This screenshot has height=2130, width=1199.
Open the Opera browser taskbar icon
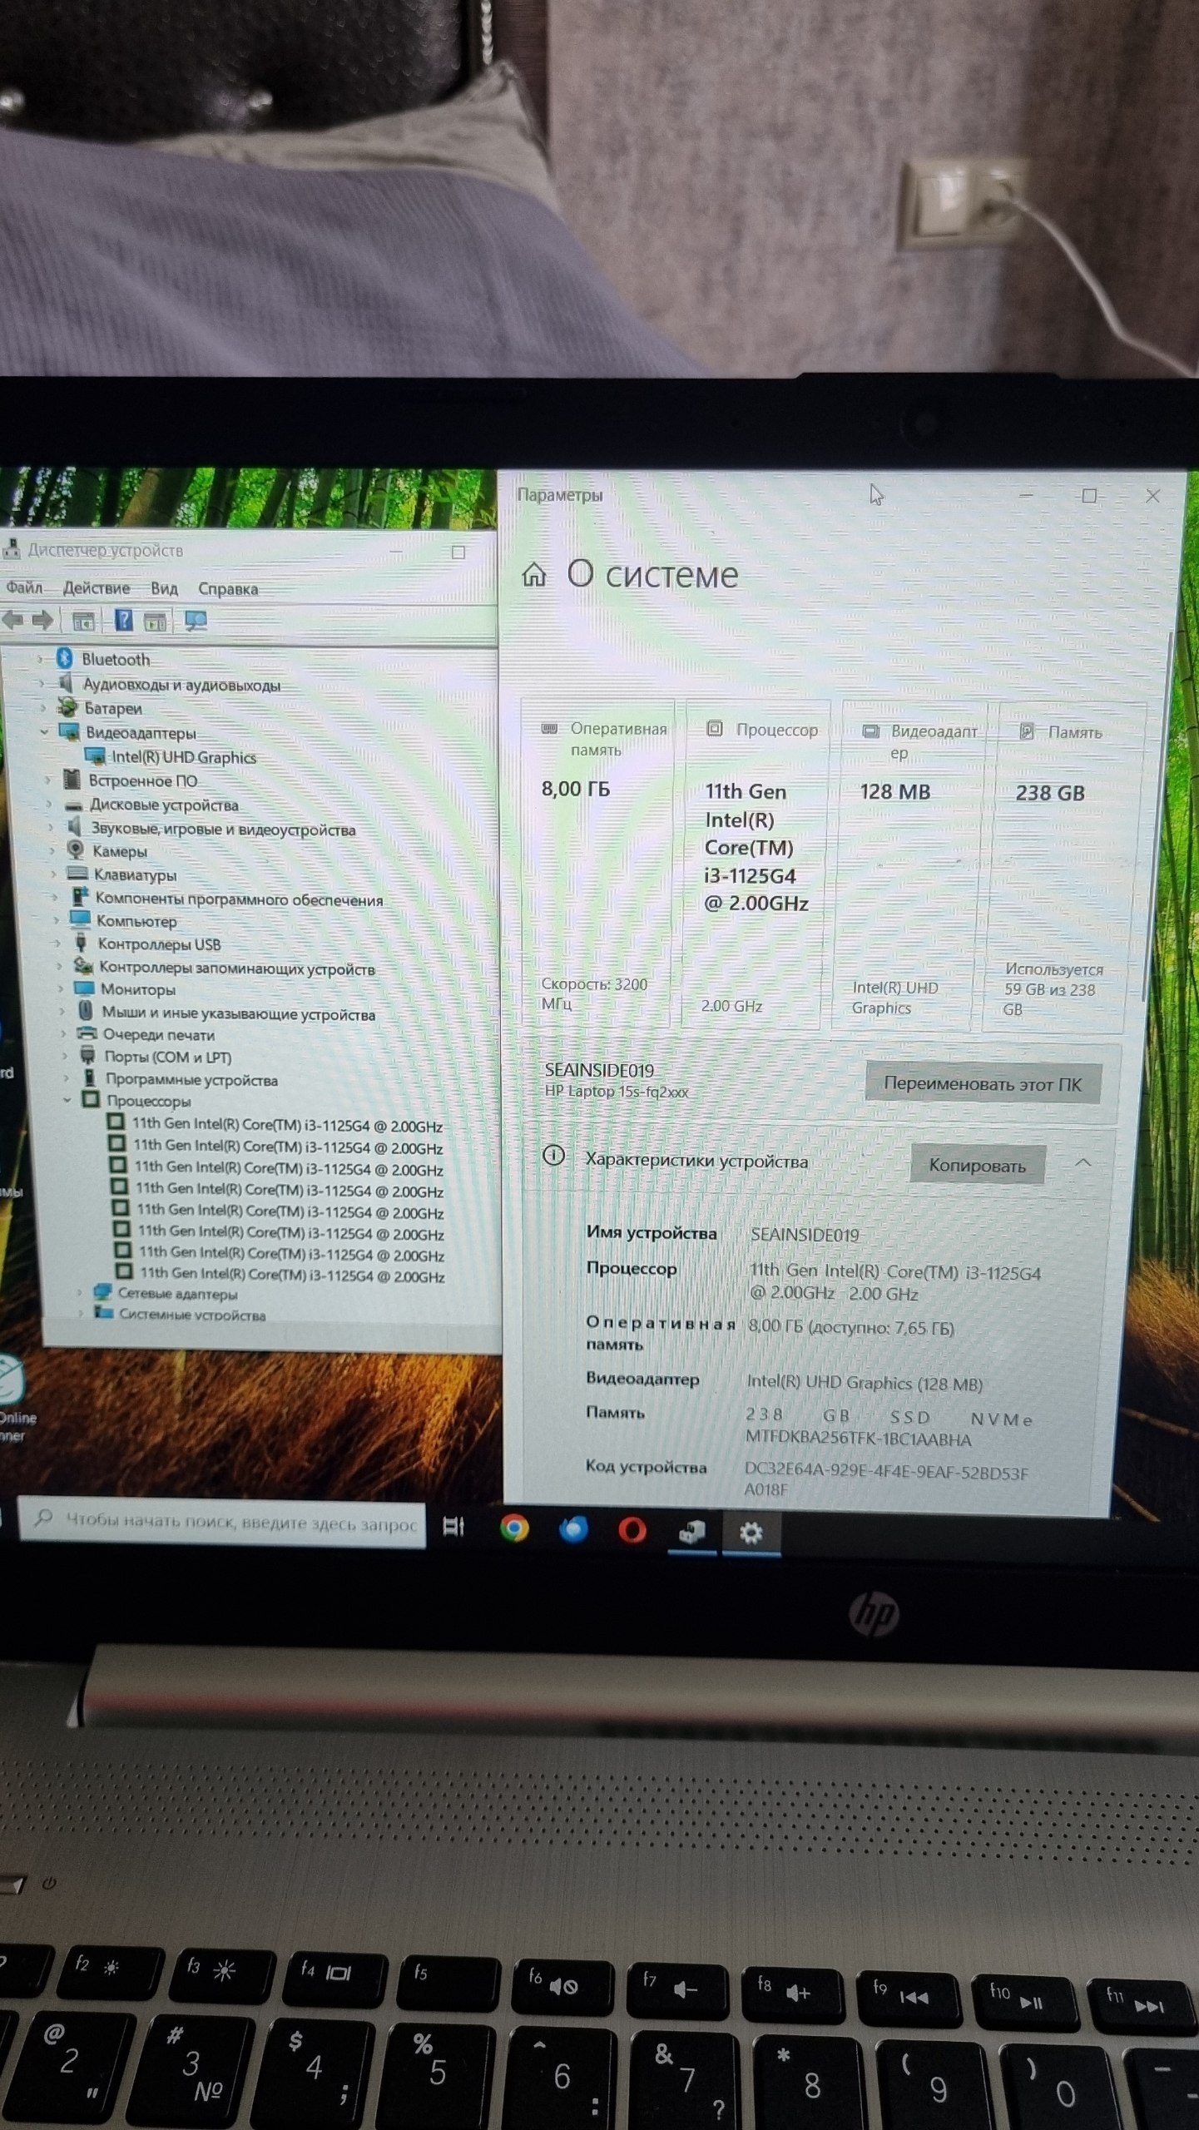632,1529
